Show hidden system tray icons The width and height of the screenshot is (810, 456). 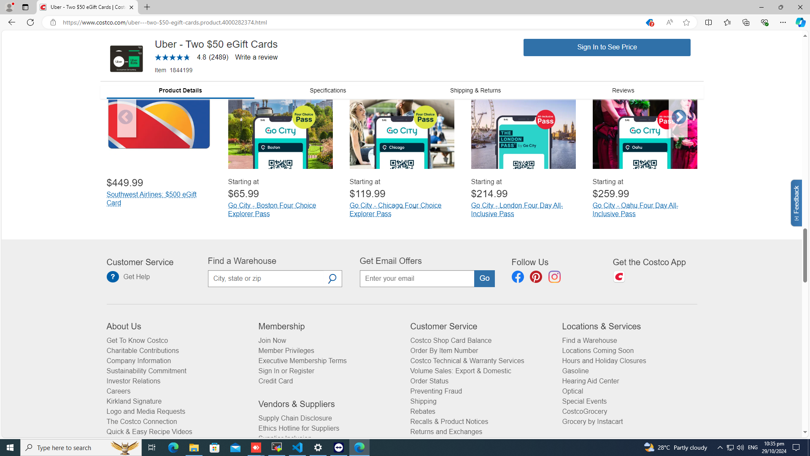[x=720, y=448]
